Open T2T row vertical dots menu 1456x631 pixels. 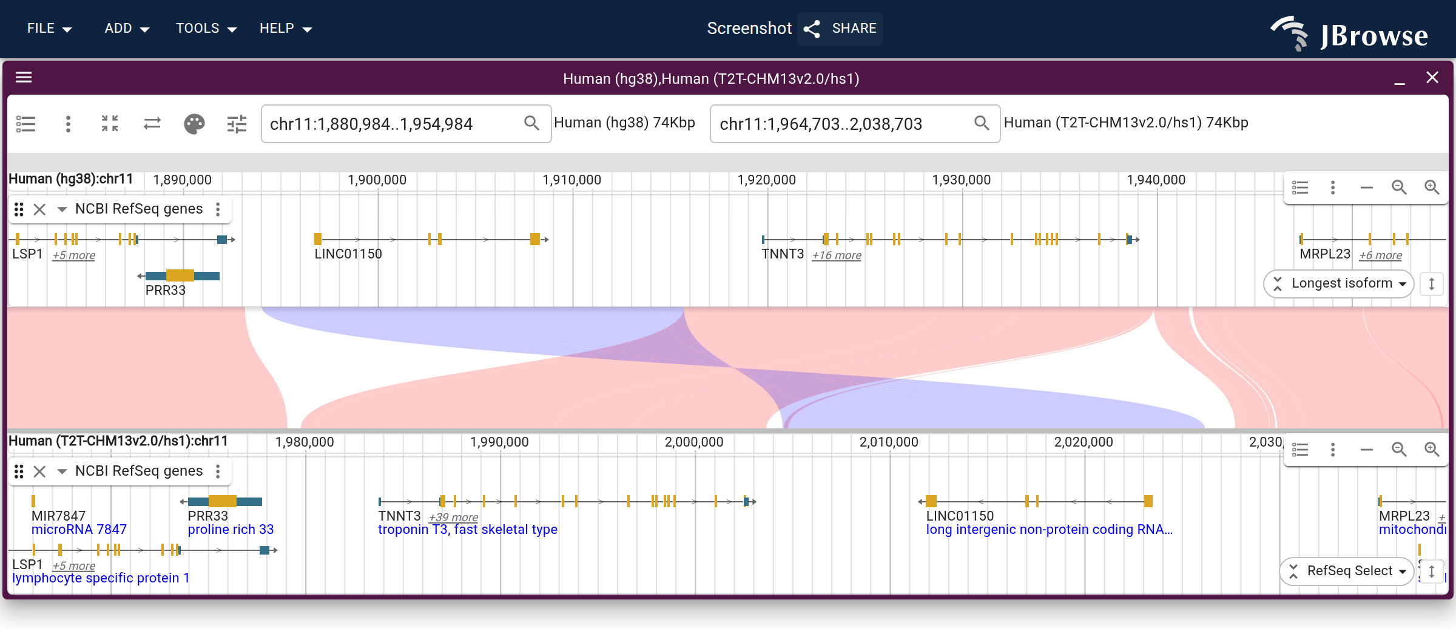[1333, 450]
